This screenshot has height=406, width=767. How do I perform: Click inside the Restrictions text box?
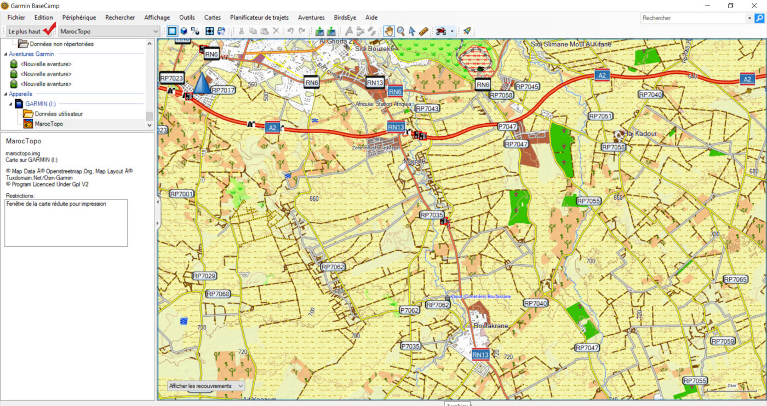pos(66,223)
